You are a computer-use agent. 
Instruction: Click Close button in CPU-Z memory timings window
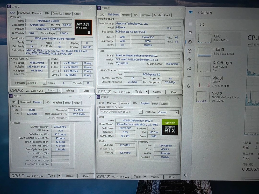coord(86,176)
